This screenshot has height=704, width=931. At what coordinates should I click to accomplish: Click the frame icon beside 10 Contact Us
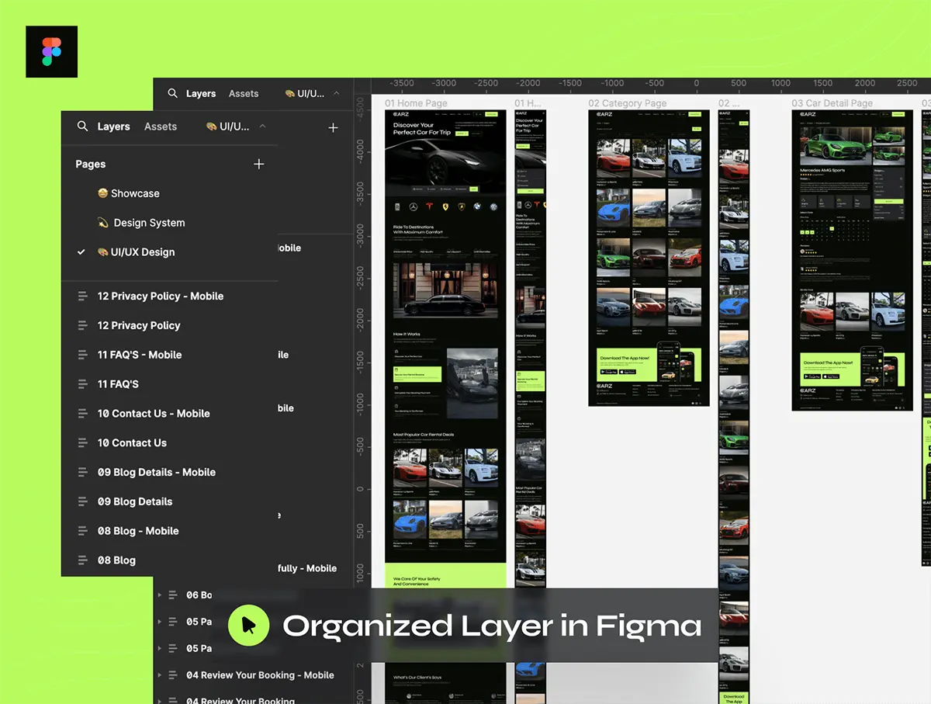pos(82,442)
